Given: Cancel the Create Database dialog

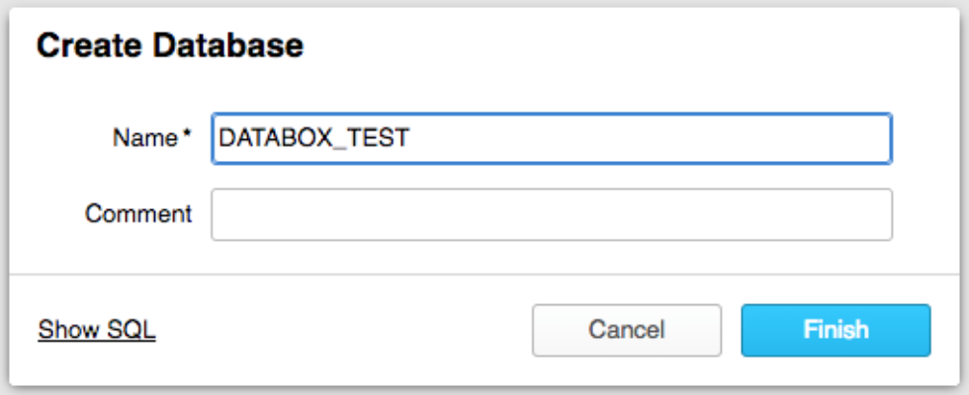Looking at the screenshot, I should coord(626,330).
